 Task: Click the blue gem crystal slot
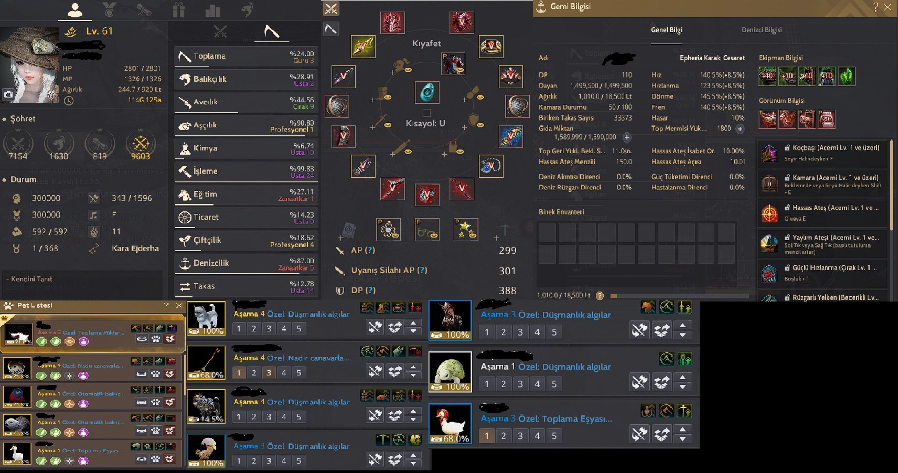[x=427, y=92]
